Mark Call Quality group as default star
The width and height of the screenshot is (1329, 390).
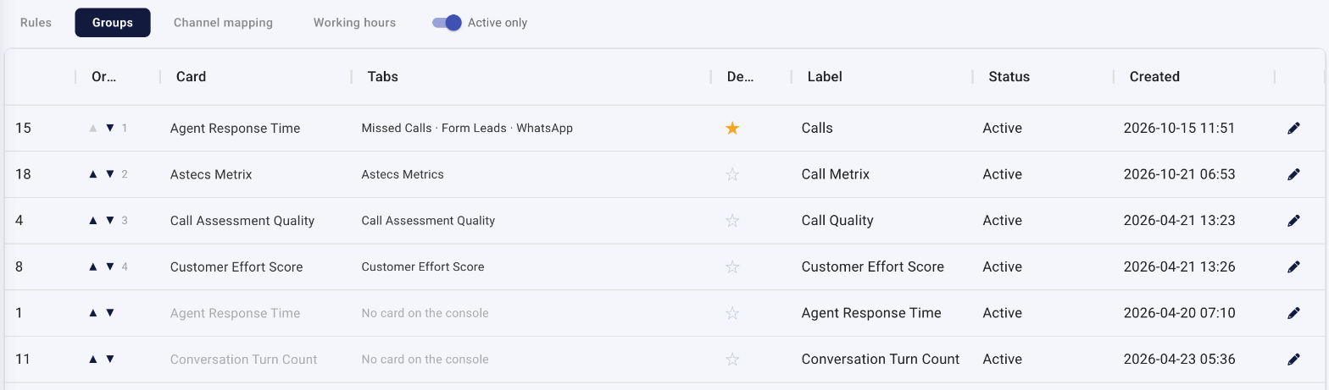point(733,221)
